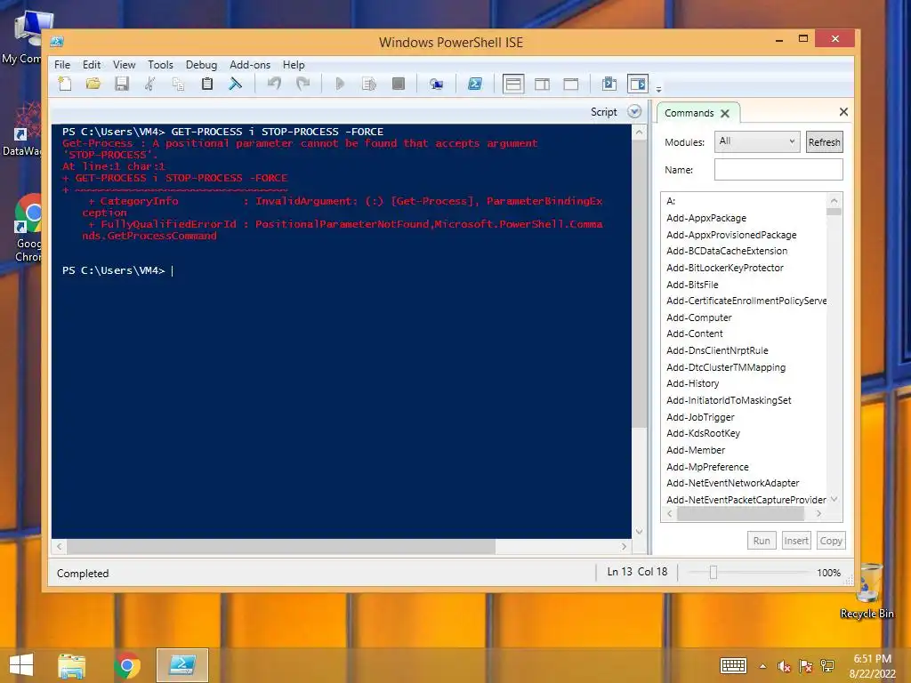911x683 pixels.
Task: Adjust the zoom slider in status bar
Action: 713,573
